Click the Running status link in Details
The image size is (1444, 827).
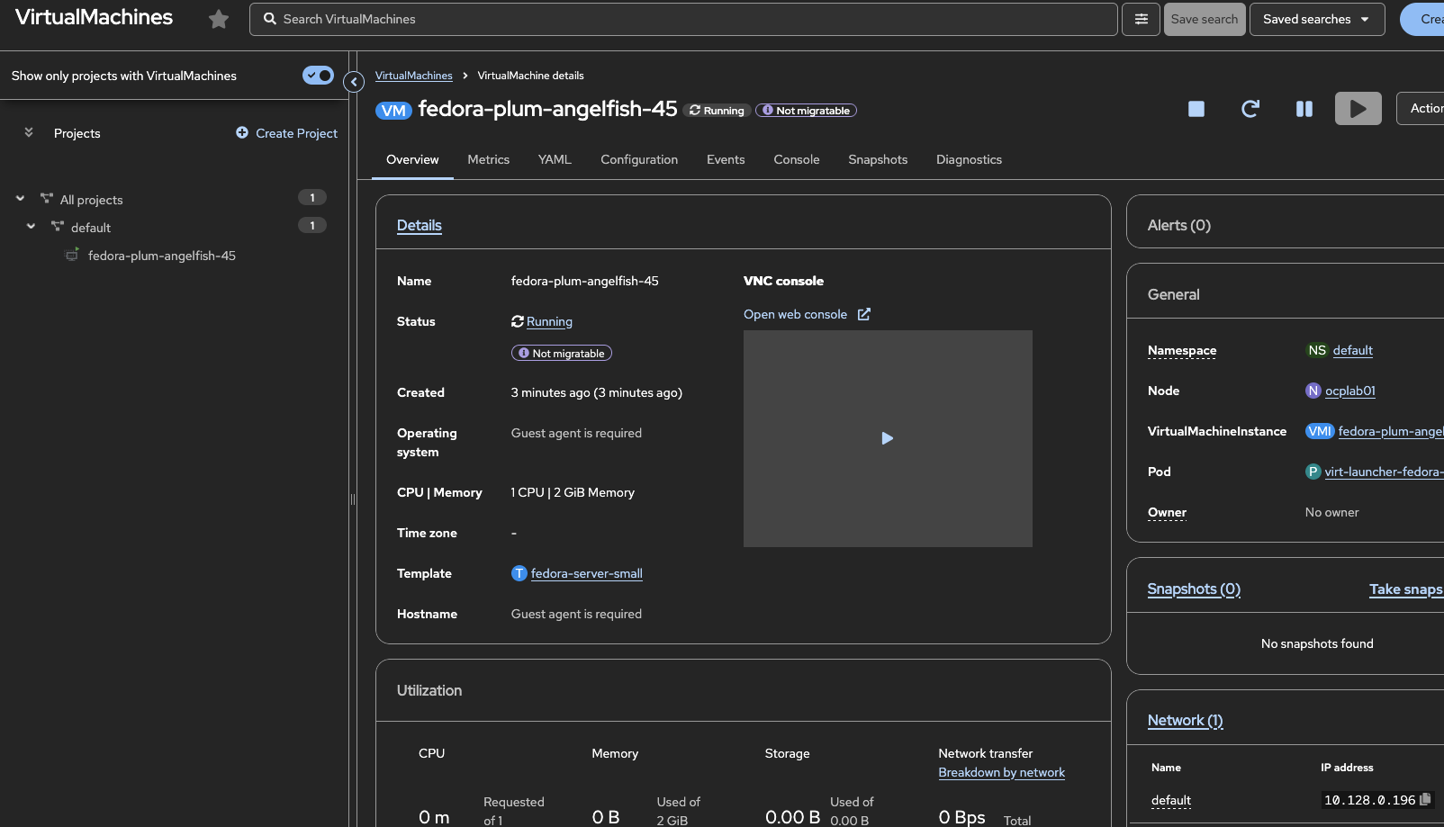point(549,321)
